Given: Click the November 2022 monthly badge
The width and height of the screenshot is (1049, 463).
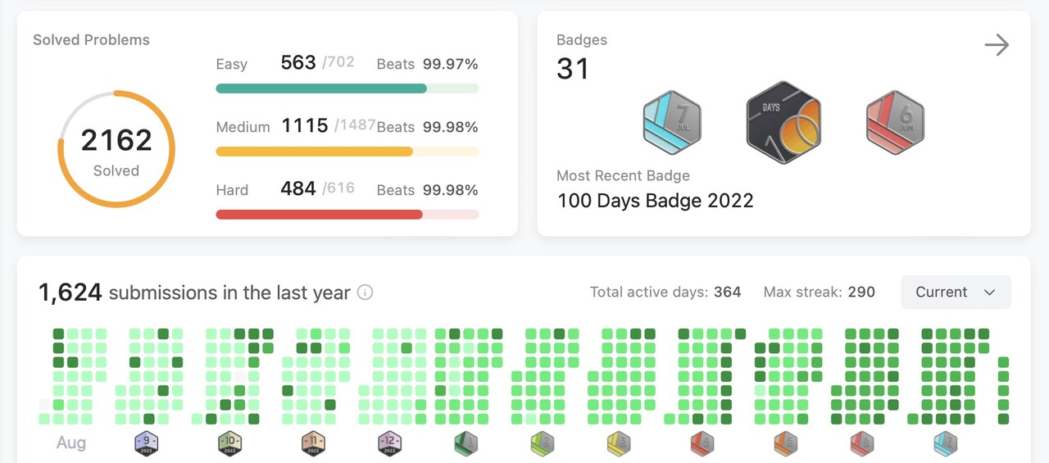Looking at the screenshot, I should [313, 444].
